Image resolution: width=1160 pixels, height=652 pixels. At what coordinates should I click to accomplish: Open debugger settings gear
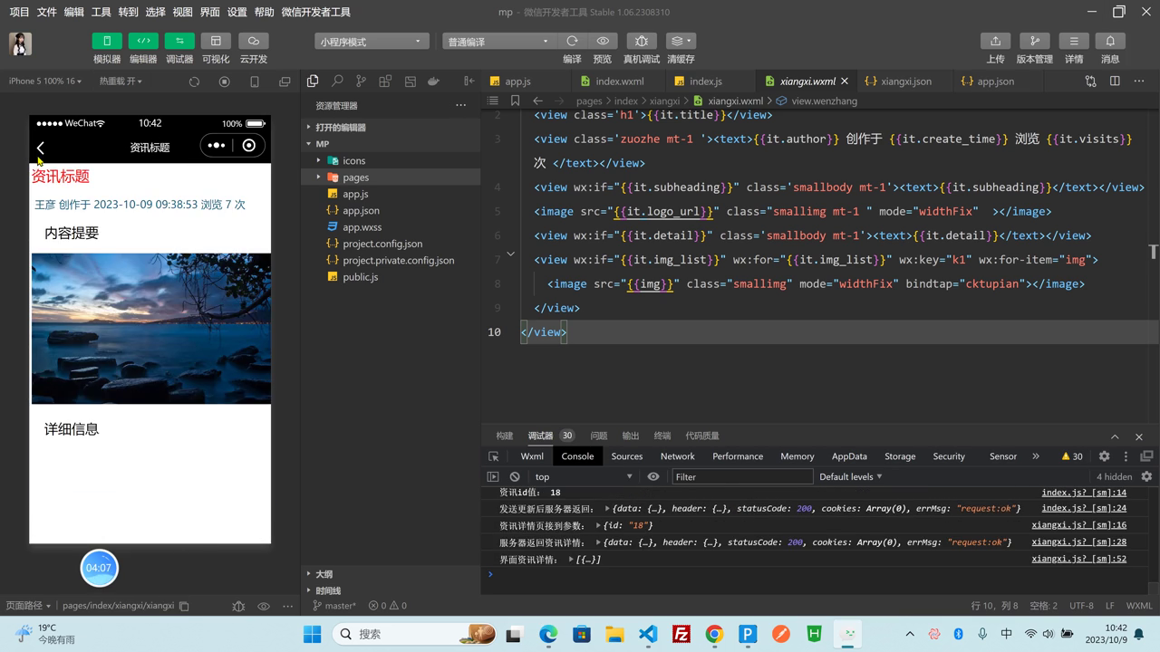[x=1104, y=456]
